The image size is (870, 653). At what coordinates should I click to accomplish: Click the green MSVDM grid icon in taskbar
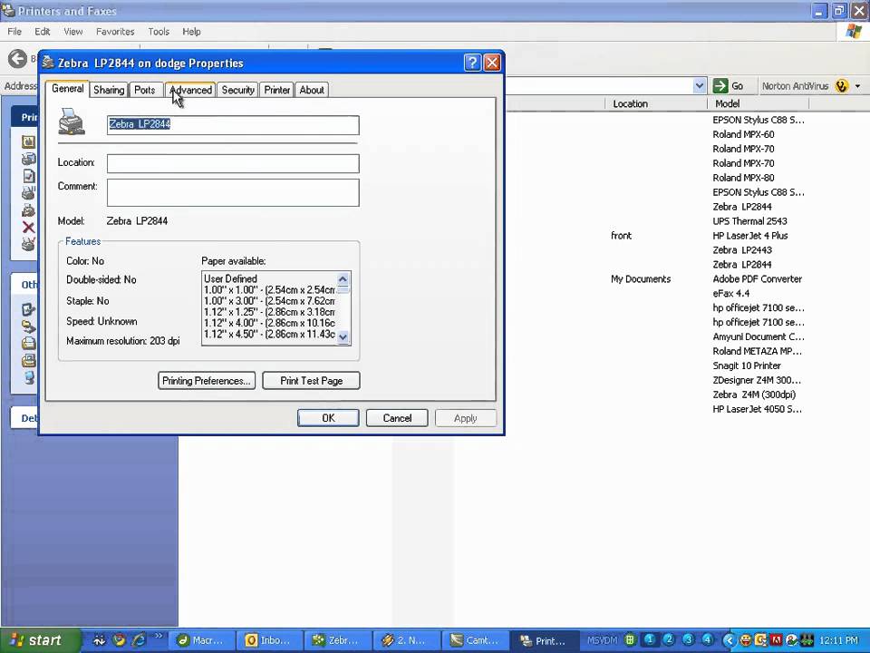tap(631, 639)
